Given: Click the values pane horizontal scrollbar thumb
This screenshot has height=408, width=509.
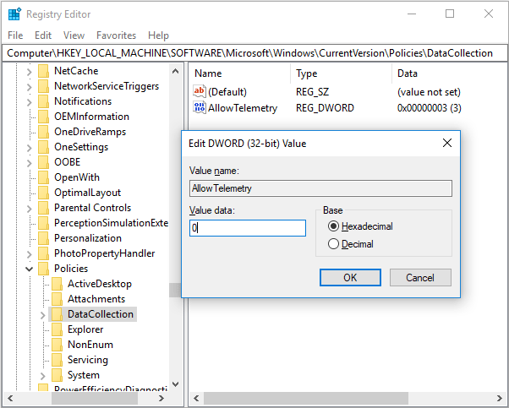Looking at the screenshot, I should [x=305, y=398].
